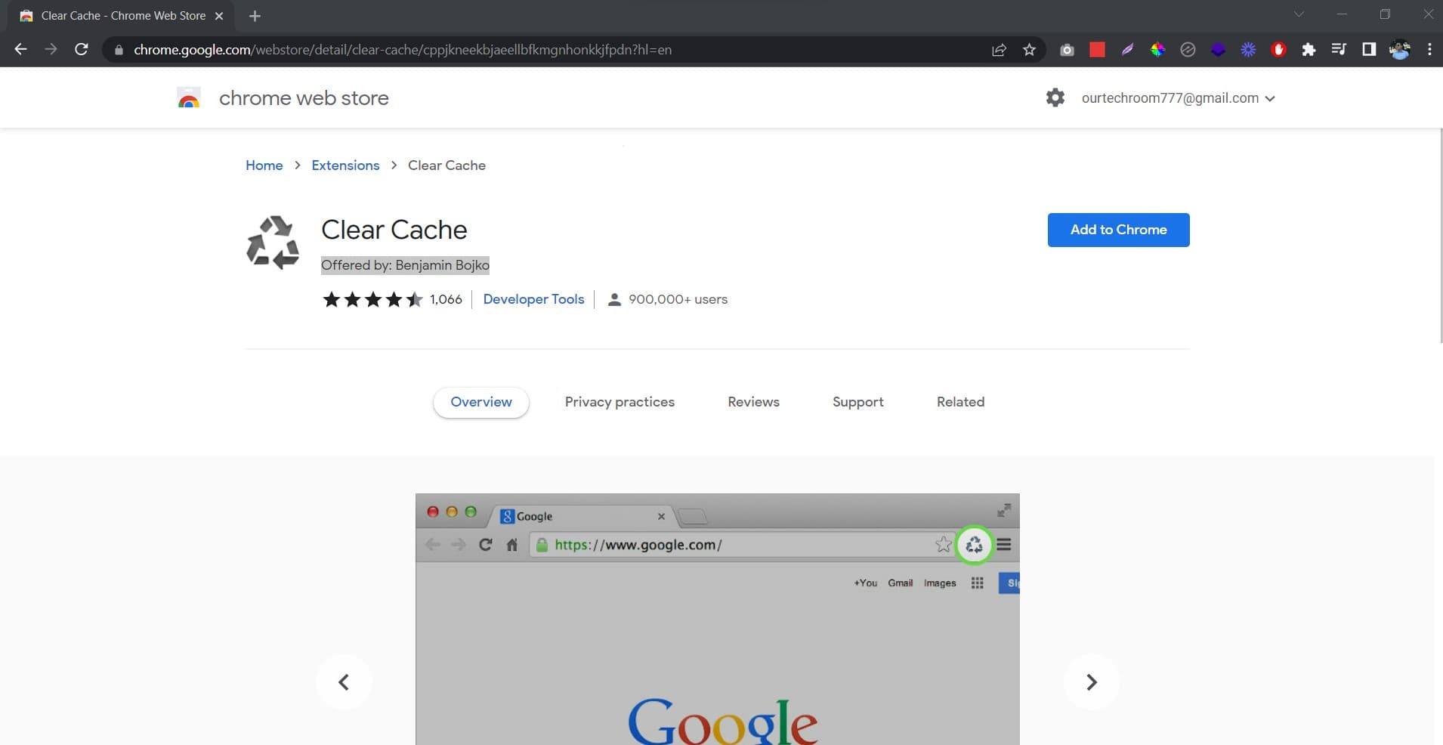Viewport: 1443px width, 745px height.
Task: Open the Chrome three-dot menu
Action: [x=1429, y=50]
